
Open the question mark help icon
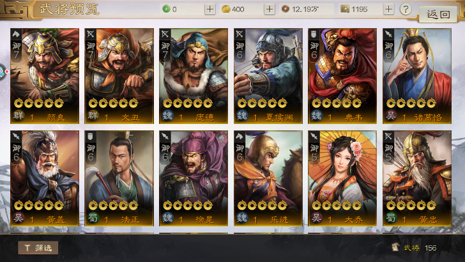point(406,9)
